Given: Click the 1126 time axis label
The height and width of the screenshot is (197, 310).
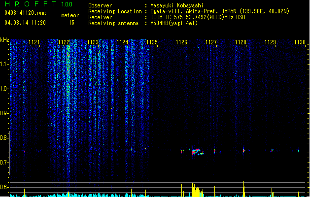Looking at the screenshot, I should (x=181, y=42).
